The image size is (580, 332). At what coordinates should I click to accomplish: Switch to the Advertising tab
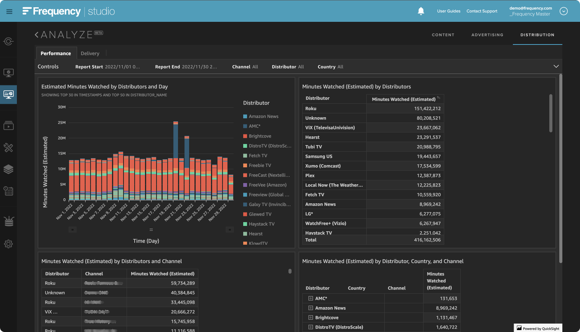(x=487, y=35)
